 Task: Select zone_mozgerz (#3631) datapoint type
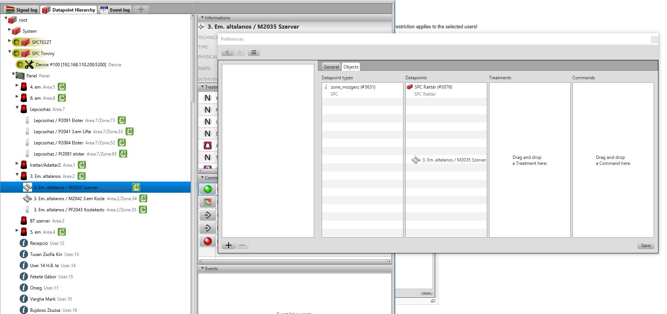pos(352,87)
